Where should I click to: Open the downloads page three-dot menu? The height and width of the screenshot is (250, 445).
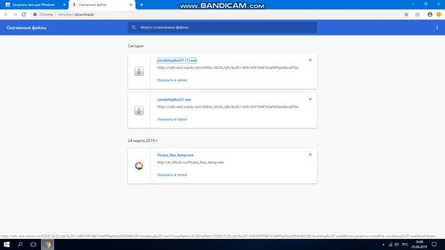pyautogui.click(x=437, y=28)
